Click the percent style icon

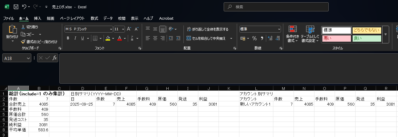pos(254,38)
